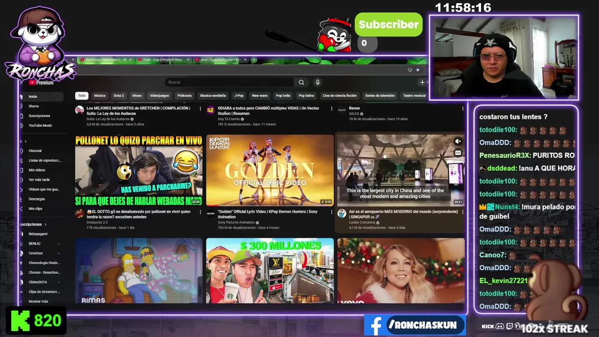Image resolution: width=599 pixels, height=337 pixels.
Task: Select the Música filter chip
Action: click(100, 95)
